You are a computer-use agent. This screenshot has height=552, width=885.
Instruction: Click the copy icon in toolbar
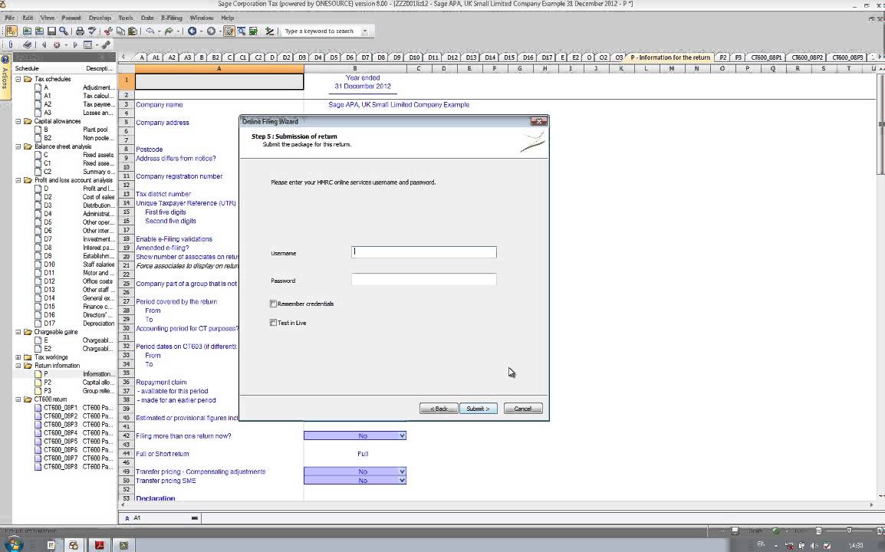click(120, 31)
